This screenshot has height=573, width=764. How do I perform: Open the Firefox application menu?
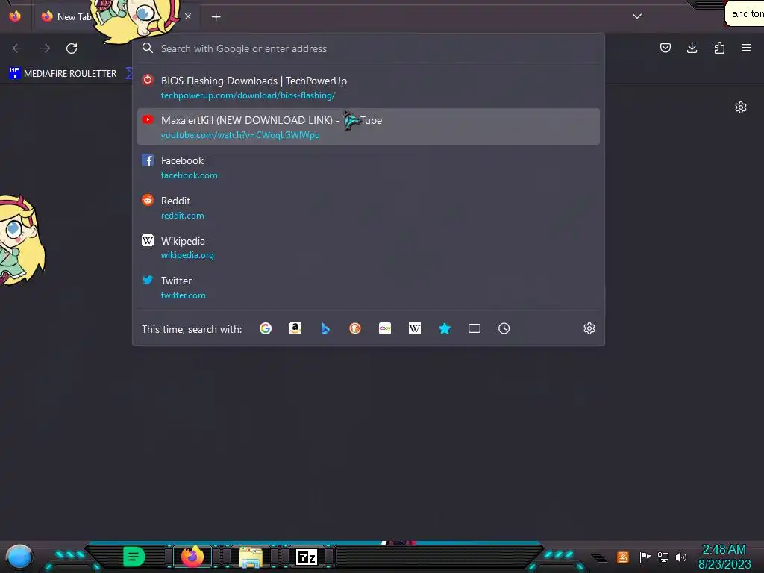[x=746, y=48]
